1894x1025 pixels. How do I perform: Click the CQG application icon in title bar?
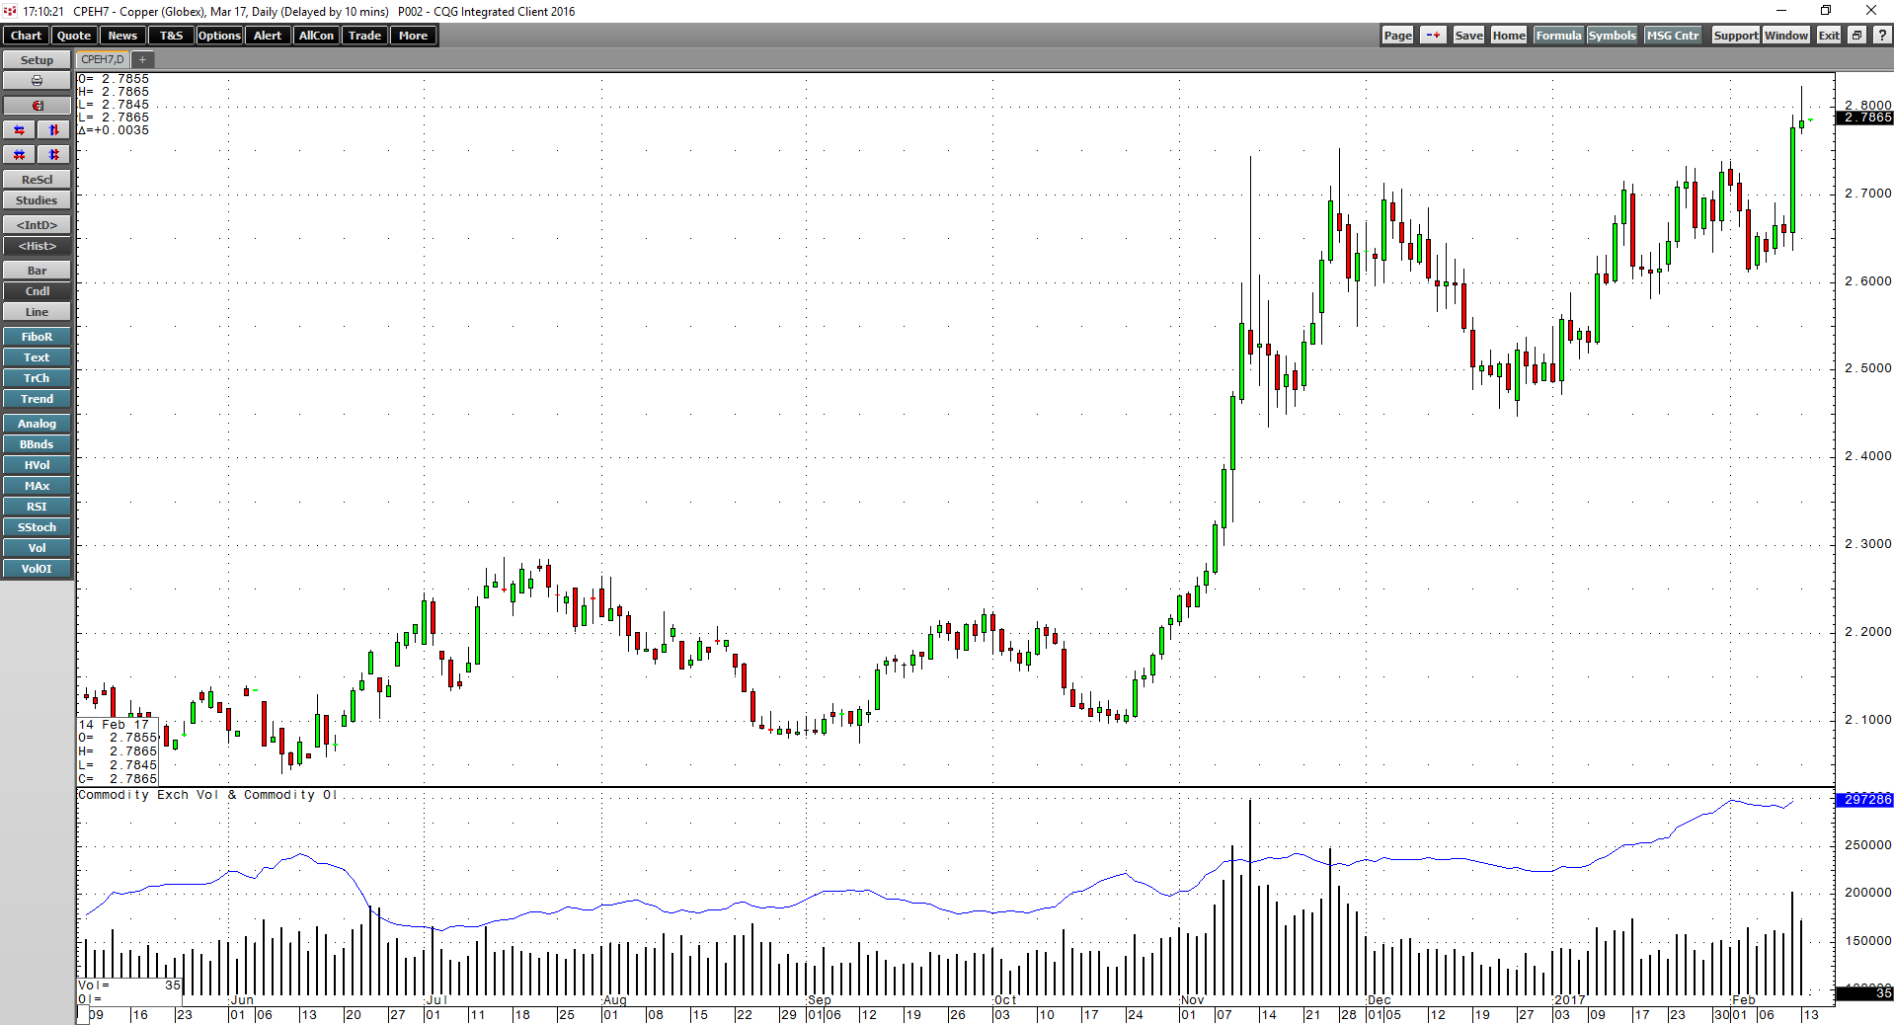pos(10,11)
